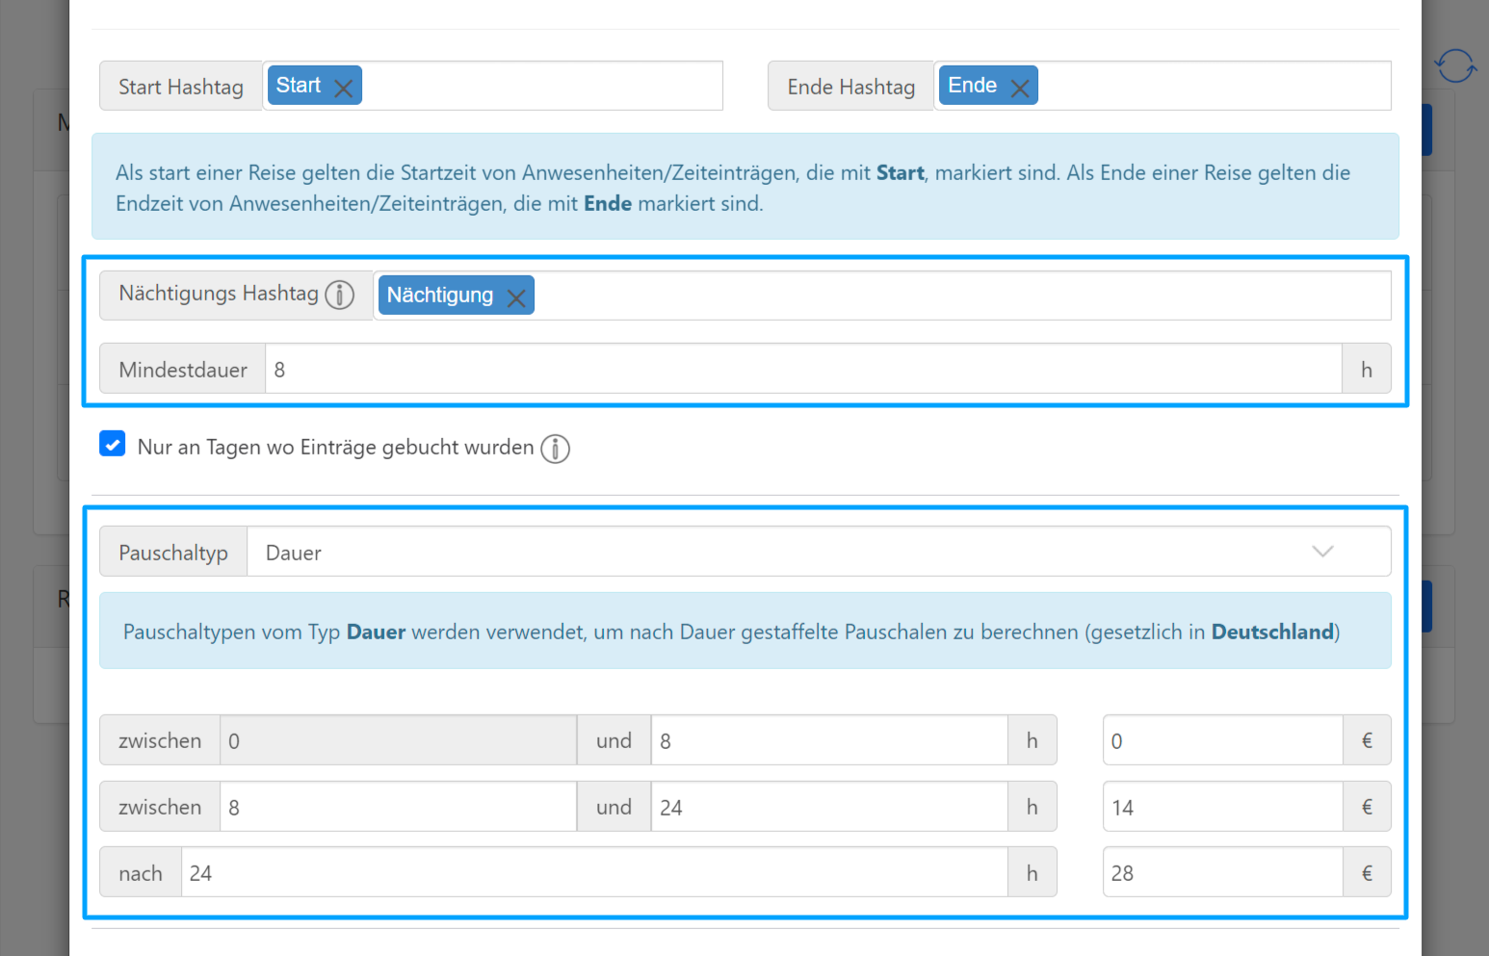
Task: Edit the lower bound "8" of the second tier
Action: 398,807
